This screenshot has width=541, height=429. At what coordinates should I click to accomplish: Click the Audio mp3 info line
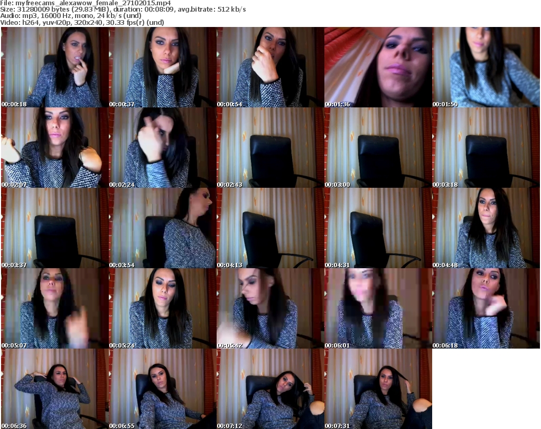coord(71,16)
